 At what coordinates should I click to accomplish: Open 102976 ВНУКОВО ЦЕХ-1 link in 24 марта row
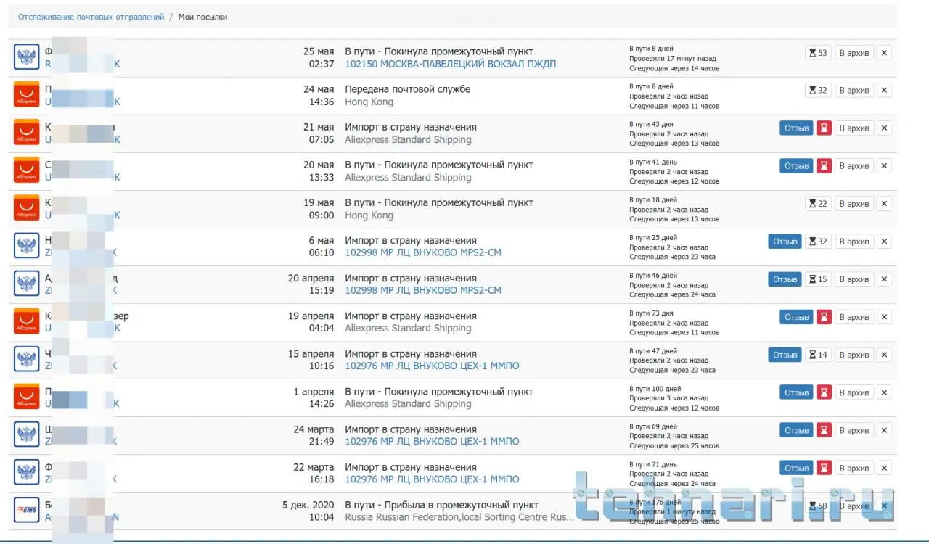pyautogui.click(x=432, y=441)
